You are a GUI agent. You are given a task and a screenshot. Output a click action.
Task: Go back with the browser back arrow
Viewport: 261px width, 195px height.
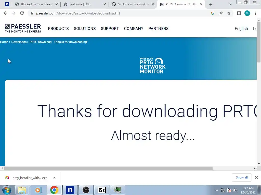coord(6,13)
